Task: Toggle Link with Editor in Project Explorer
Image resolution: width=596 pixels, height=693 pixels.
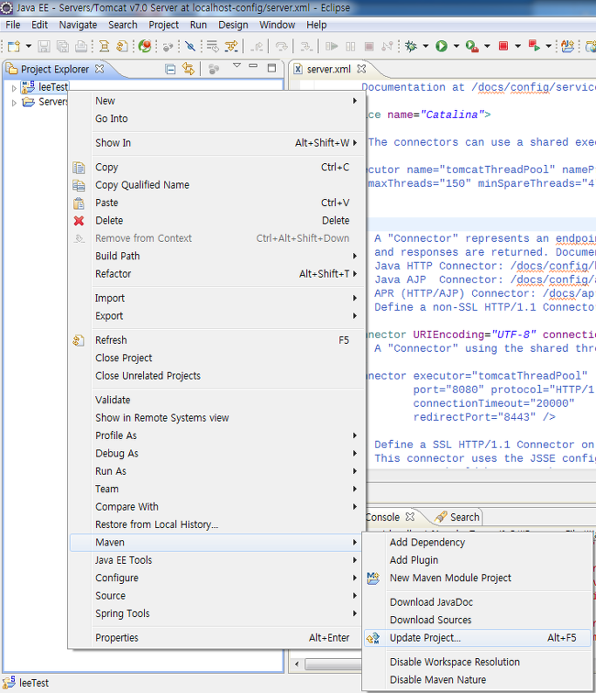Action: tap(188, 69)
